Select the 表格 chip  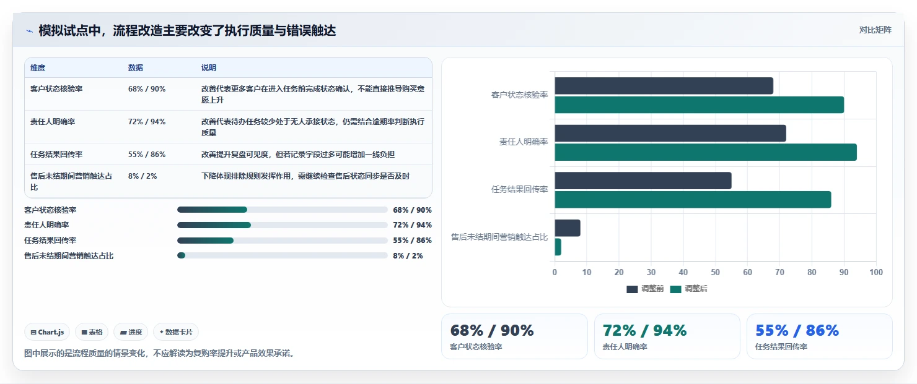pyautogui.click(x=92, y=332)
